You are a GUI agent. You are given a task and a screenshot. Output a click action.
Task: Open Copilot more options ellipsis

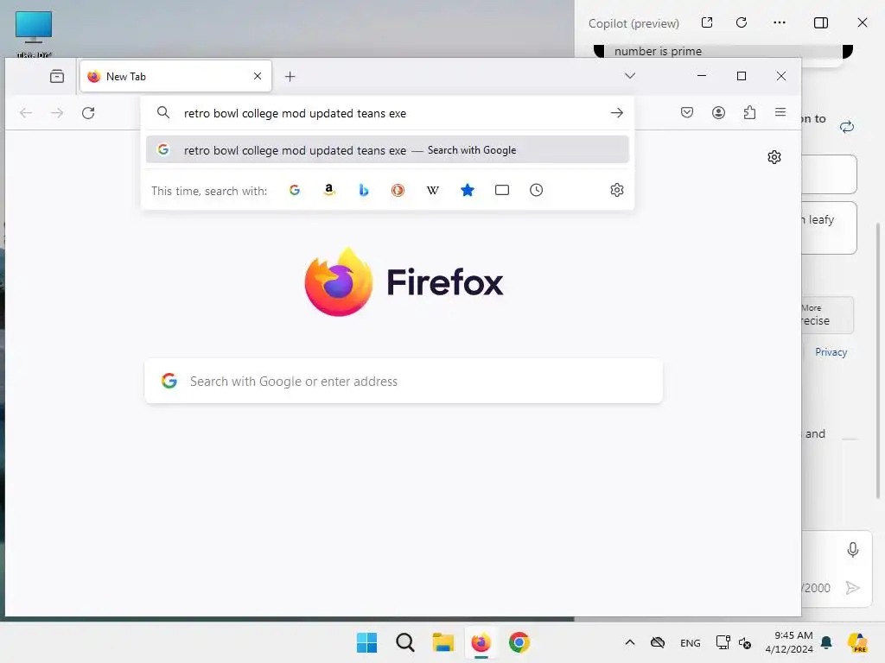coord(780,22)
